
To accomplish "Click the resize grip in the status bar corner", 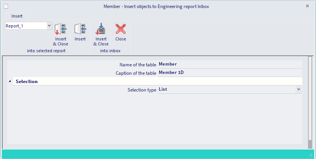I will (311, 155).
